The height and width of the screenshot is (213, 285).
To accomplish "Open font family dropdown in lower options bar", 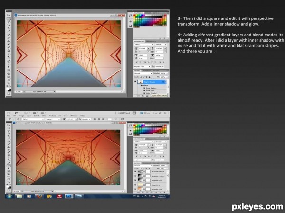I will (x=33, y=119).
